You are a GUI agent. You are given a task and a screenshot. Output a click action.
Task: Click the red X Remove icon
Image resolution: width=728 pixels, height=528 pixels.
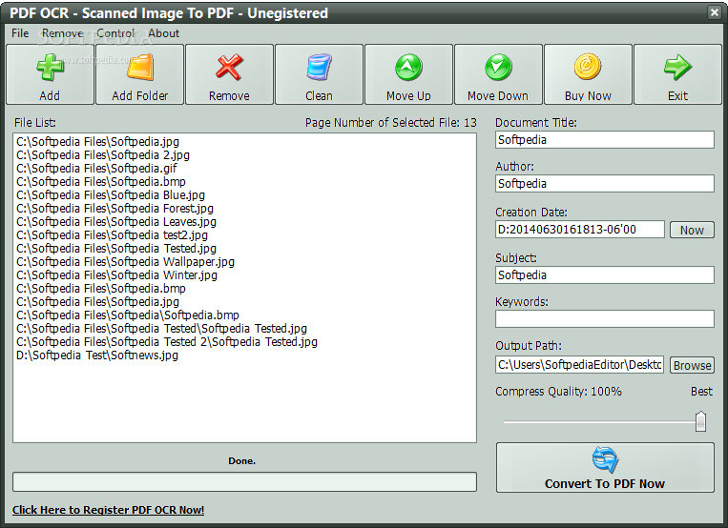point(229,68)
